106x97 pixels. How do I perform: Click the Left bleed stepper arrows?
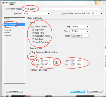pyautogui.click(x=72, y=60)
